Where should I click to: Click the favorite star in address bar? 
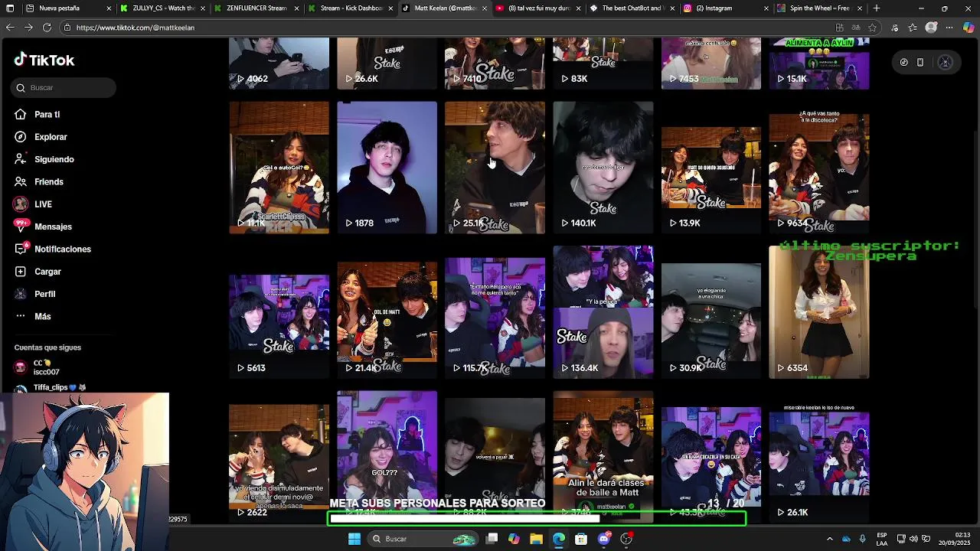(x=872, y=28)
